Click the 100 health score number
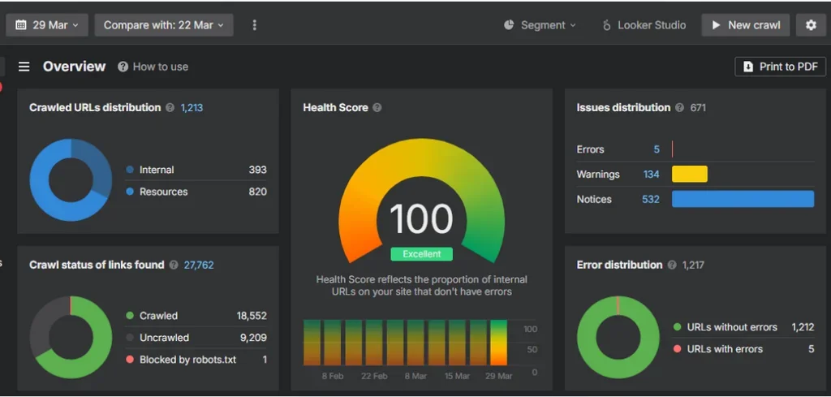This screenshot has width=831, height=397. tap(421, 218)
